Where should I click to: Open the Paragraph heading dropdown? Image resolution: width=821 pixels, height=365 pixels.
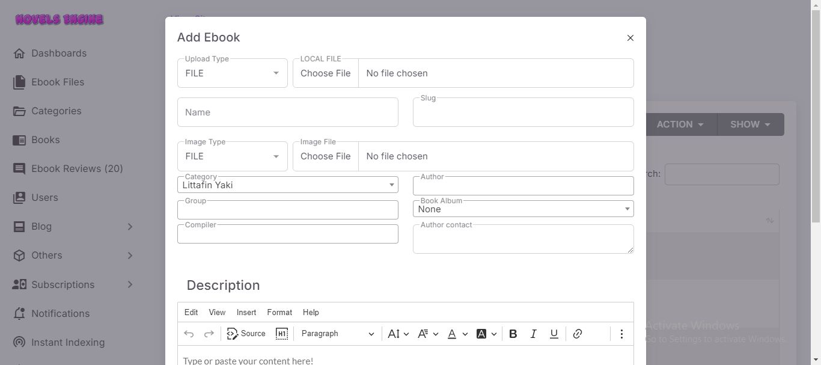click(x=337, y=334)
